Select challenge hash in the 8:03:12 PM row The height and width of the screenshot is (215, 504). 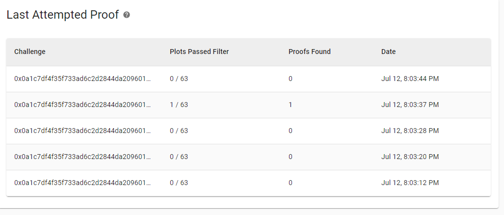click(82, 183)
